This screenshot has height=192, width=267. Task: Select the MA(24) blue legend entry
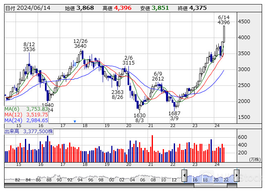26,121
